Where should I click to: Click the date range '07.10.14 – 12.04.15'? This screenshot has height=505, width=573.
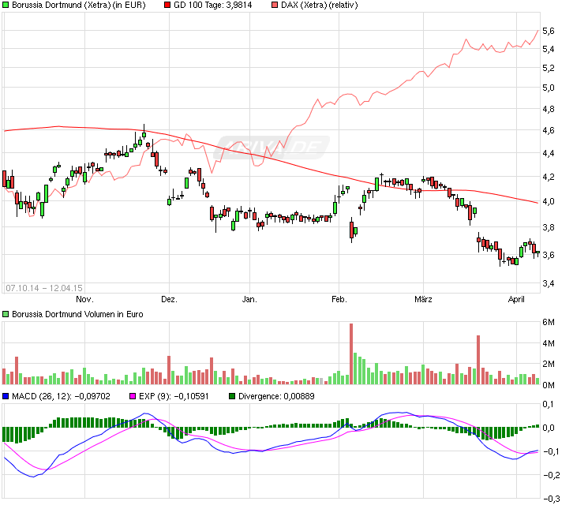tap(44, 288)
